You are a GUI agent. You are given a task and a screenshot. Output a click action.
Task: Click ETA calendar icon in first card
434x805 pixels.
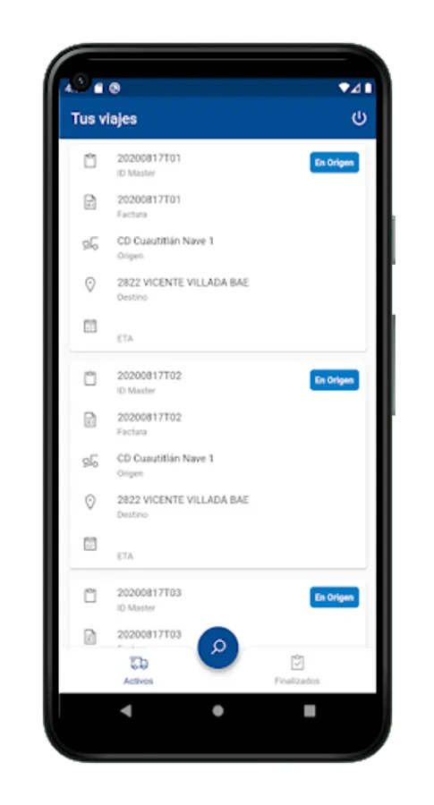pyautogui.click(x=89, y=326)
